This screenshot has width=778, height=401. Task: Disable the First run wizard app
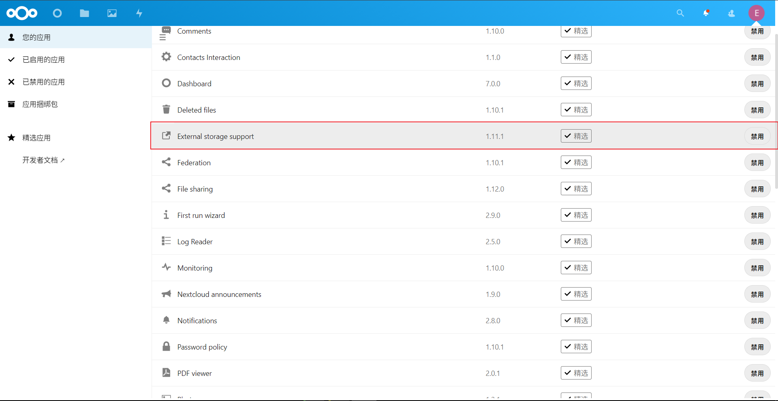(757, 215)
